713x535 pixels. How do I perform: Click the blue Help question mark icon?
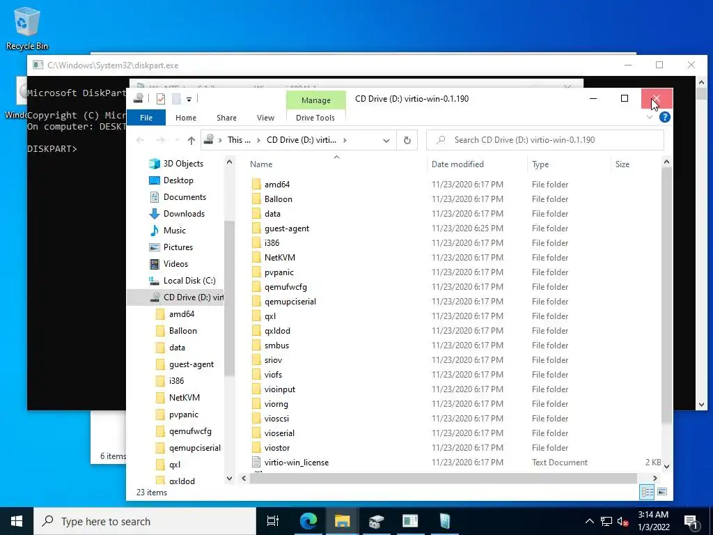click(664, 117)
